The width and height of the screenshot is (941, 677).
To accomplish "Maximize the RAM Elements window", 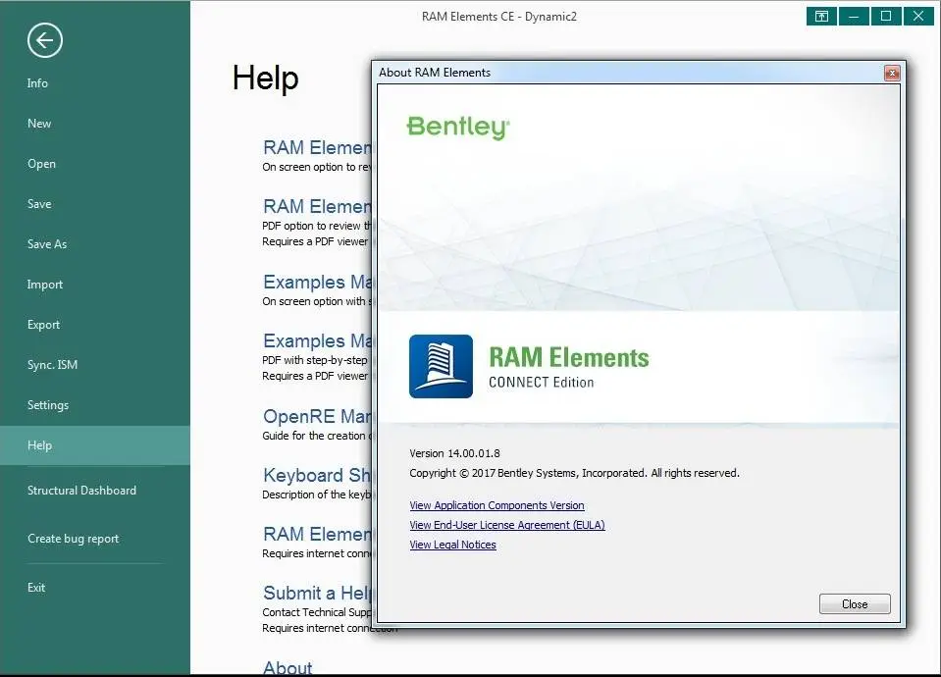I will (x=886, y=17).
